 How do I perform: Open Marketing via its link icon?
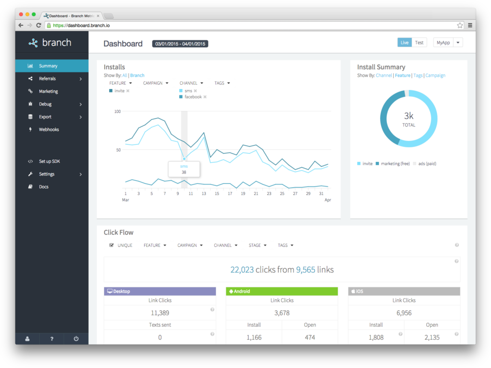(x=30, y=91)
